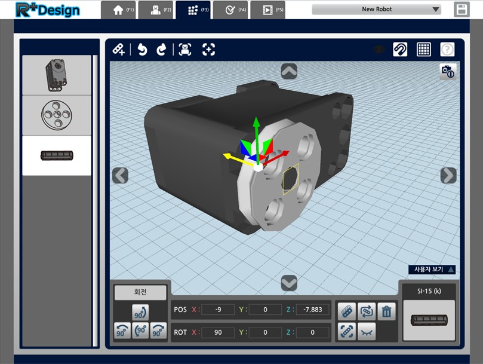Redo the last action

pos(161,50)
